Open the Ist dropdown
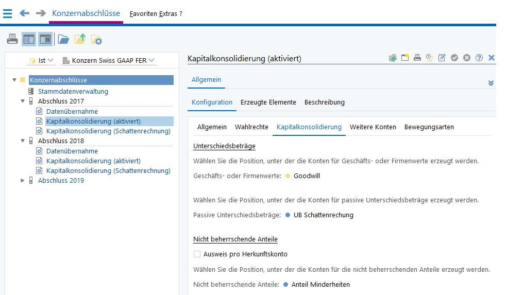507x295 pixels. tap(41, 60)
